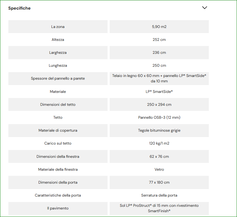Click the Altezza row label
Viewport: 237px width, 217px height.
pyautogui.click(x=58, y=40)
